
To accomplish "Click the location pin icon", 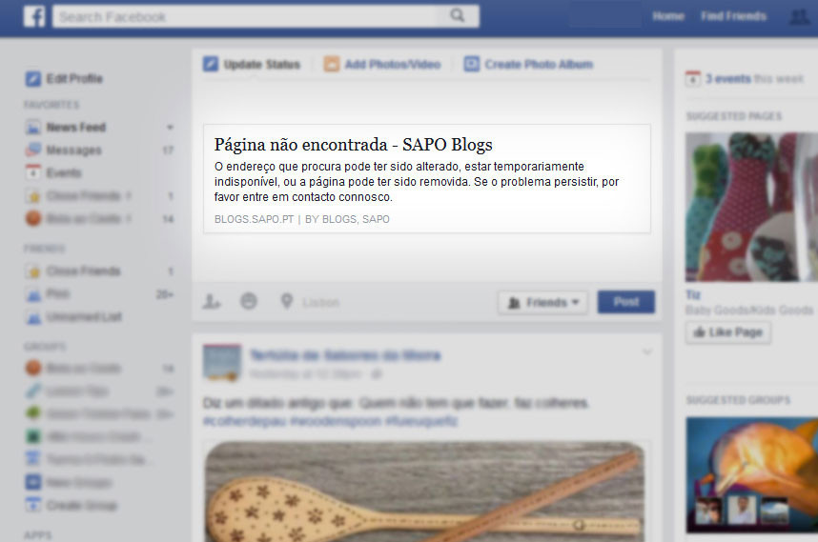I will pyautogui.click(x=286, y=301).
